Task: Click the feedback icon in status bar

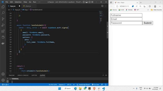Action: [x=102, y=84]
